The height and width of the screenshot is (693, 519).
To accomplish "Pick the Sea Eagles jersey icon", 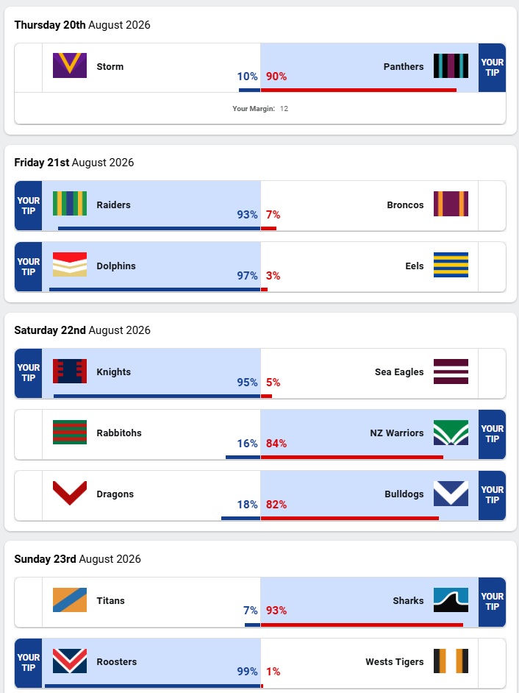I will pyautogui.click(x=451, y=372).
